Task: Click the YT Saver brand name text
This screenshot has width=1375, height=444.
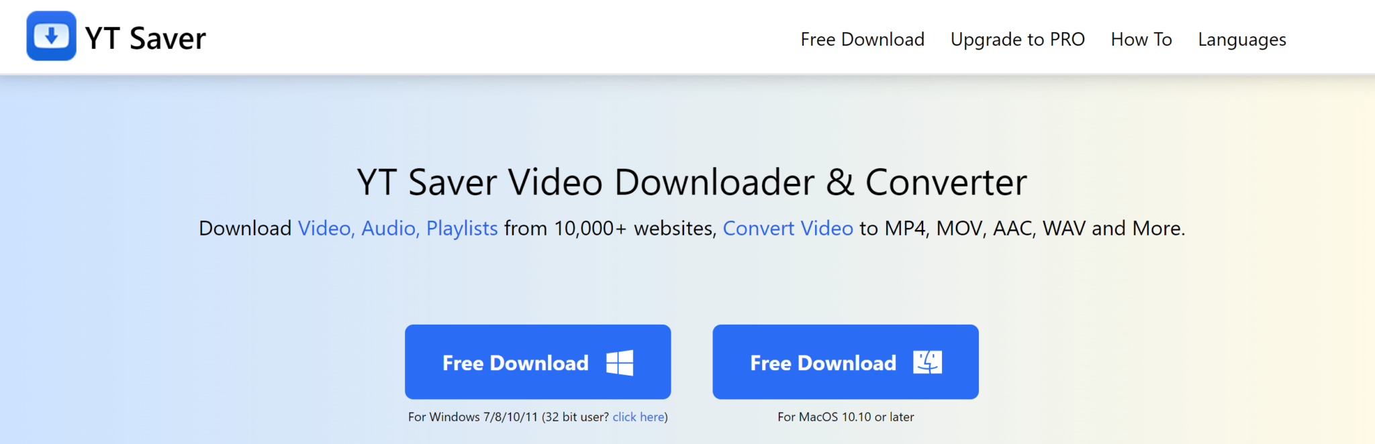Action: (x=146, y=38)
